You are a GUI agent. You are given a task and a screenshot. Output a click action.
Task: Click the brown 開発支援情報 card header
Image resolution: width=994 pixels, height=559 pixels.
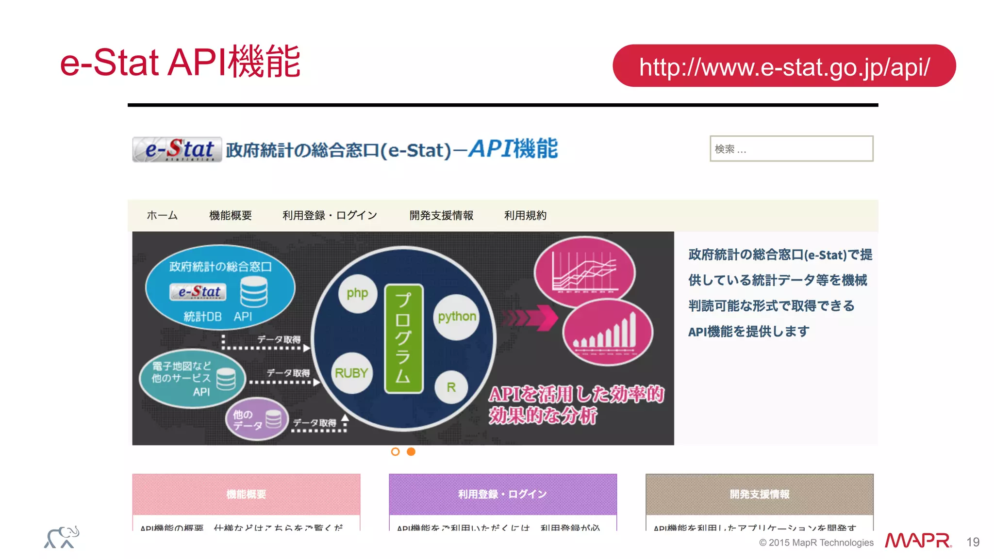point(760,494)
